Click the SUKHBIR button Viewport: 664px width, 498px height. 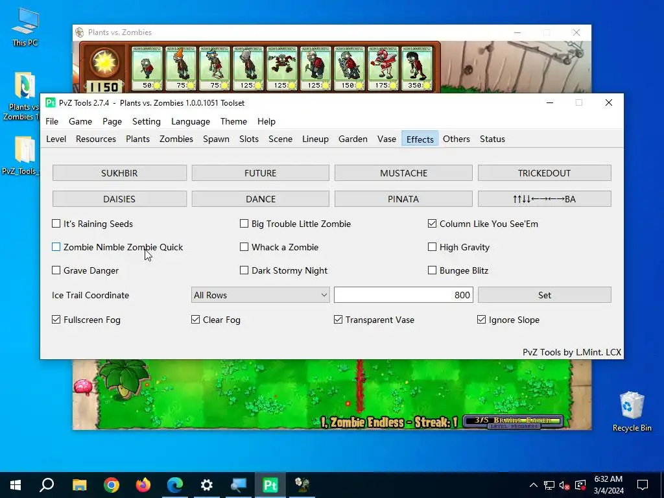119,172
